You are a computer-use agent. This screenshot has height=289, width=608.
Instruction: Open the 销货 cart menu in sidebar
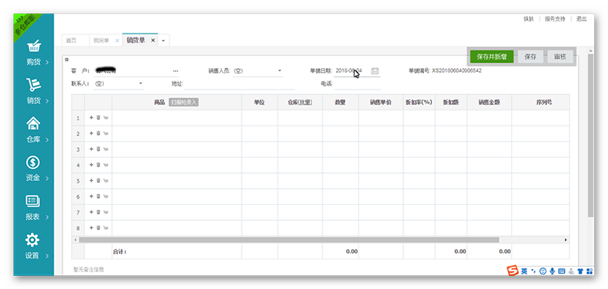(34, 92)
